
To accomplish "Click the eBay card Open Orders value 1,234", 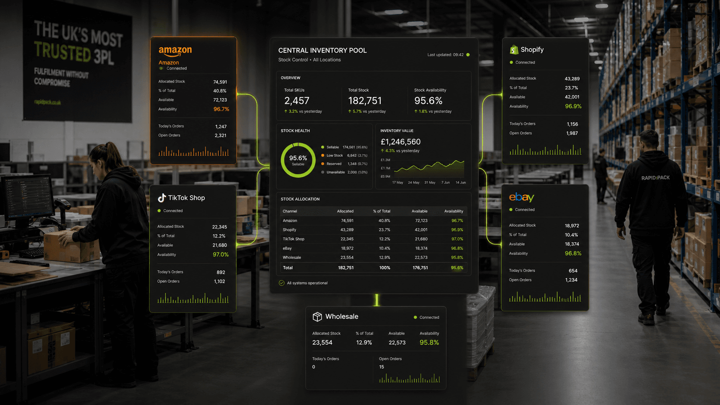I will (571, 280).
